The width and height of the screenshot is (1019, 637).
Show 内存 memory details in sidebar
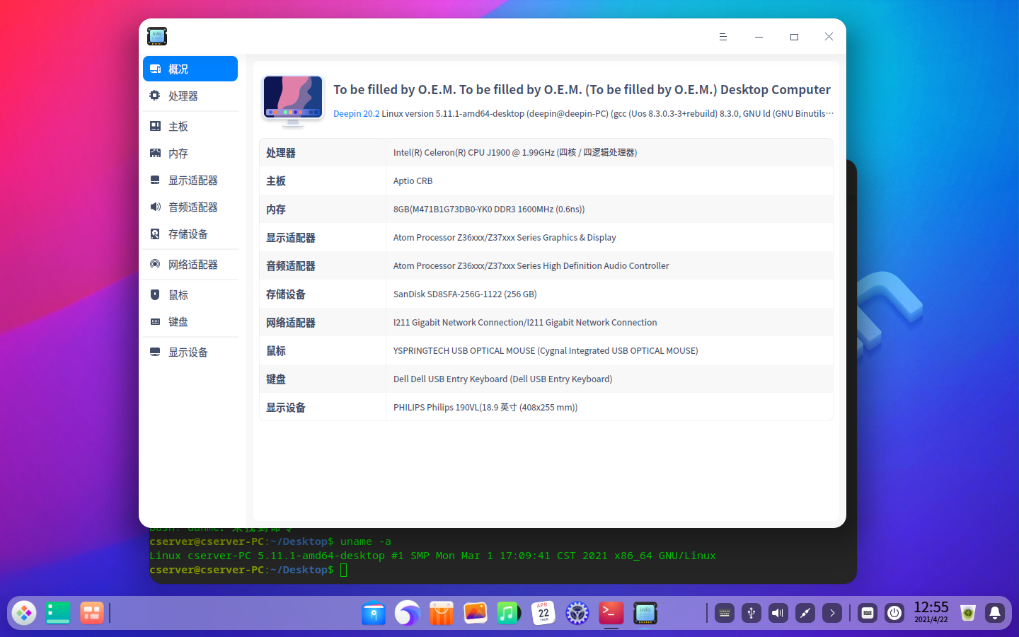tap(190, 153)
